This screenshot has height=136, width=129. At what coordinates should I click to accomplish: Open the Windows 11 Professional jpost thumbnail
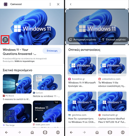pyautogui.click(x=47, y=111)
